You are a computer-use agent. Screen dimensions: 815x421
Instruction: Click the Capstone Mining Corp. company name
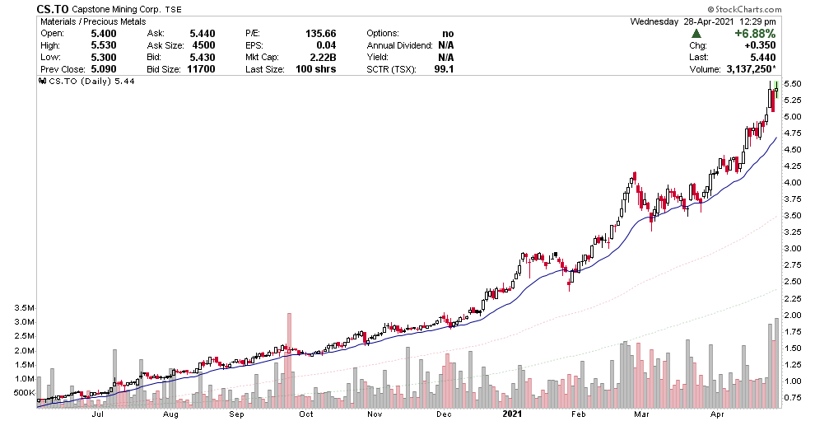(x=116, y=9)
